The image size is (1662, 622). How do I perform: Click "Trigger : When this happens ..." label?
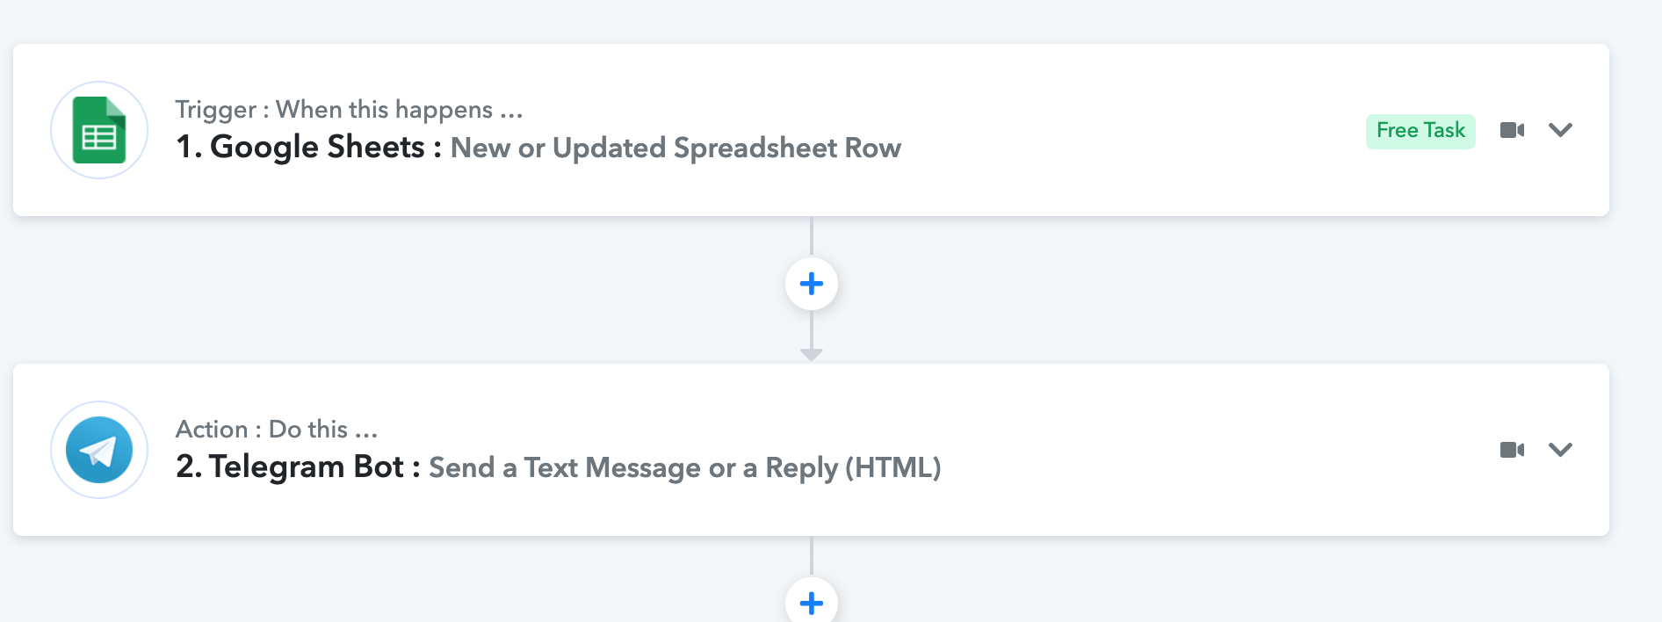(349, 110)
